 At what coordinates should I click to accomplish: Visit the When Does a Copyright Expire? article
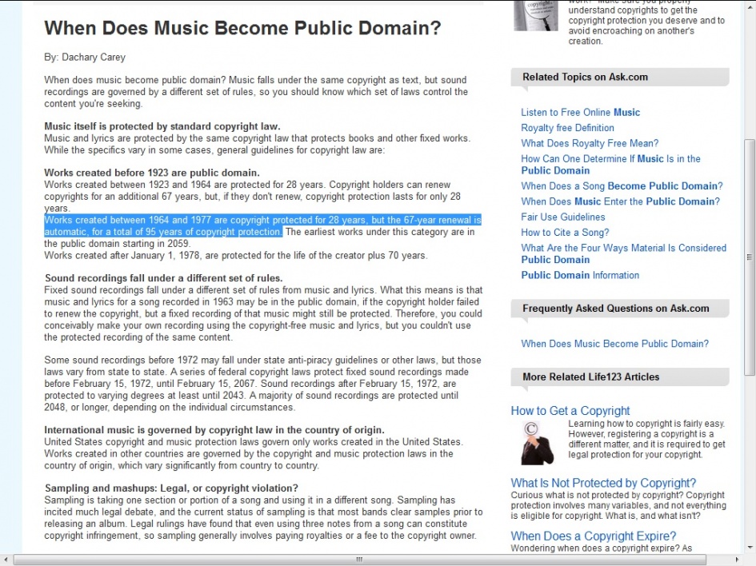594,536
